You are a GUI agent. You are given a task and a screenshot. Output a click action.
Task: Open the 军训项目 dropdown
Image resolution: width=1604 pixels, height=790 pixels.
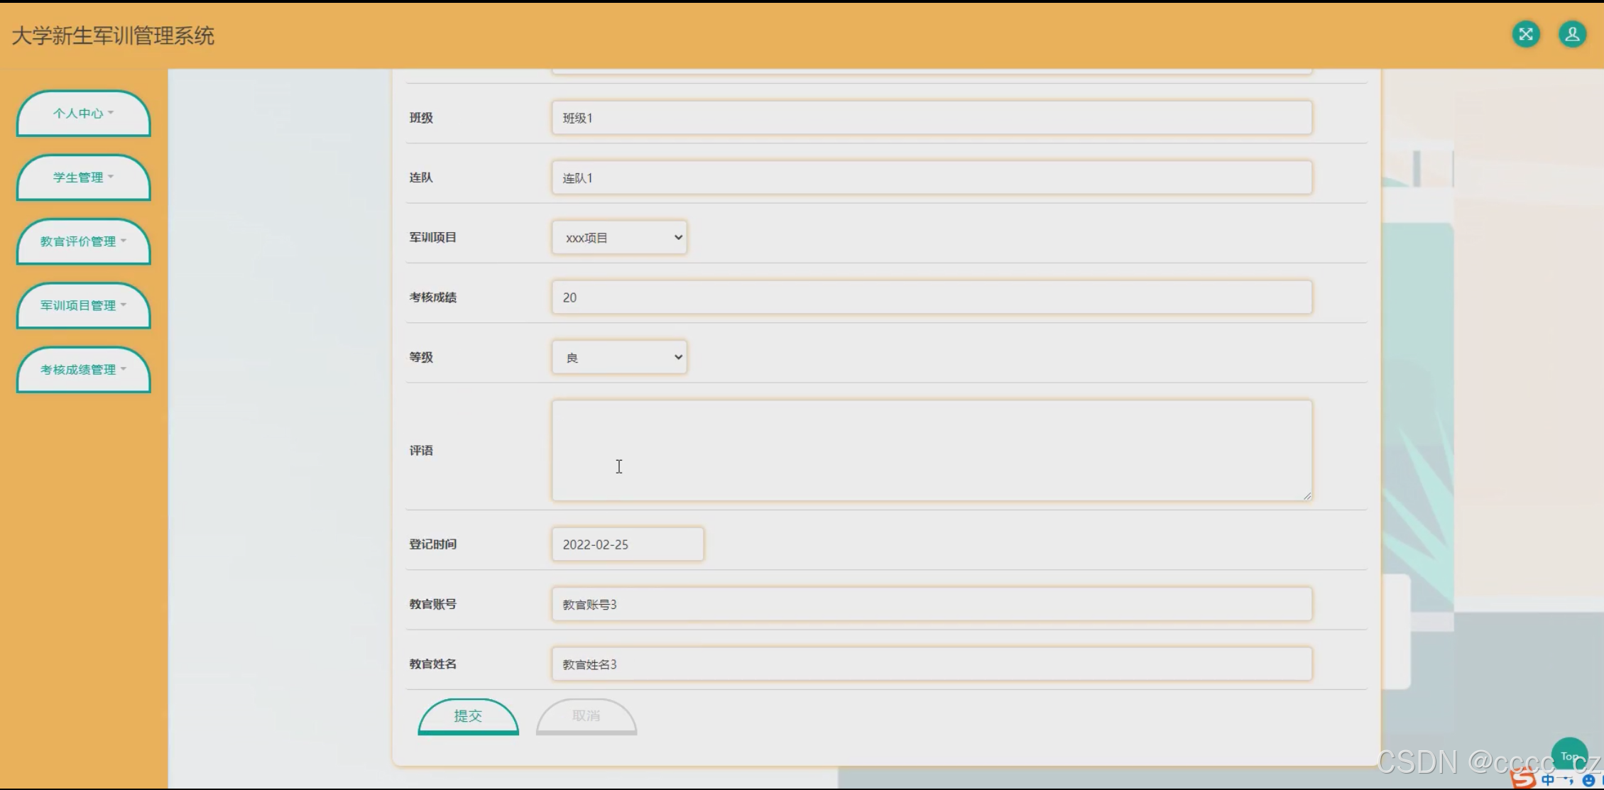(619, 238)
